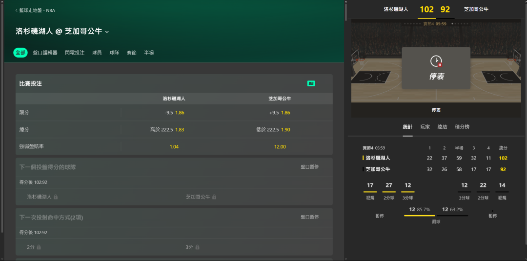The image size is (527, 261).
Task: Click the 102 score in the scoreboard header
Action: click(427, 9)
